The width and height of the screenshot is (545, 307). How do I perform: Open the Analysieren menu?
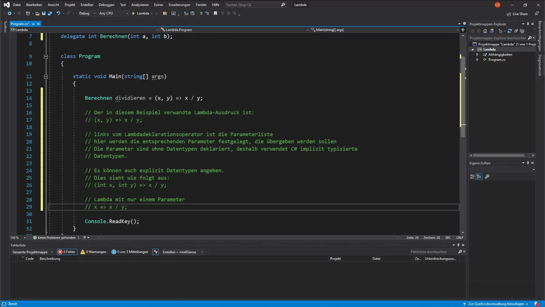pos(140,5)
